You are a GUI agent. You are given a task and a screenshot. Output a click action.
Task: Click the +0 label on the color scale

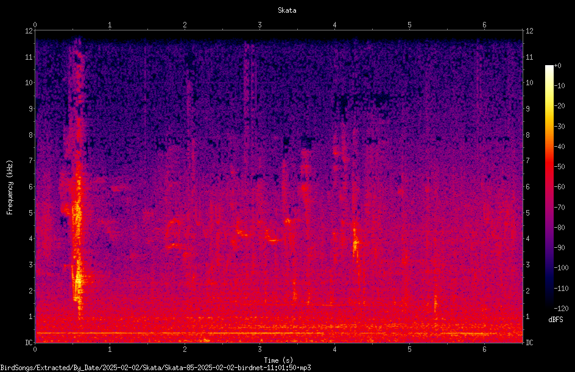click(557, 66)
